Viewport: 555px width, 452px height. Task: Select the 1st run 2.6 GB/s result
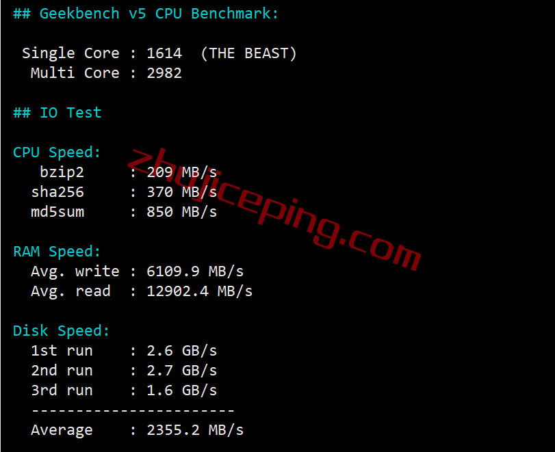pyautogui.click(x=124, y=351)
